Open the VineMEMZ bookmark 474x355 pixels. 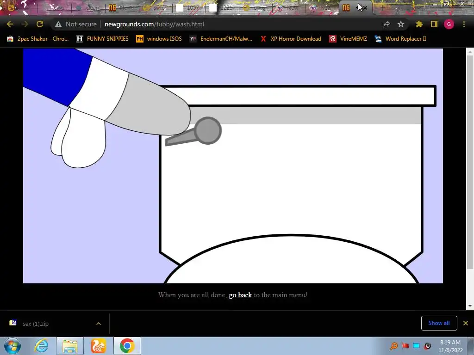point(348,39)
